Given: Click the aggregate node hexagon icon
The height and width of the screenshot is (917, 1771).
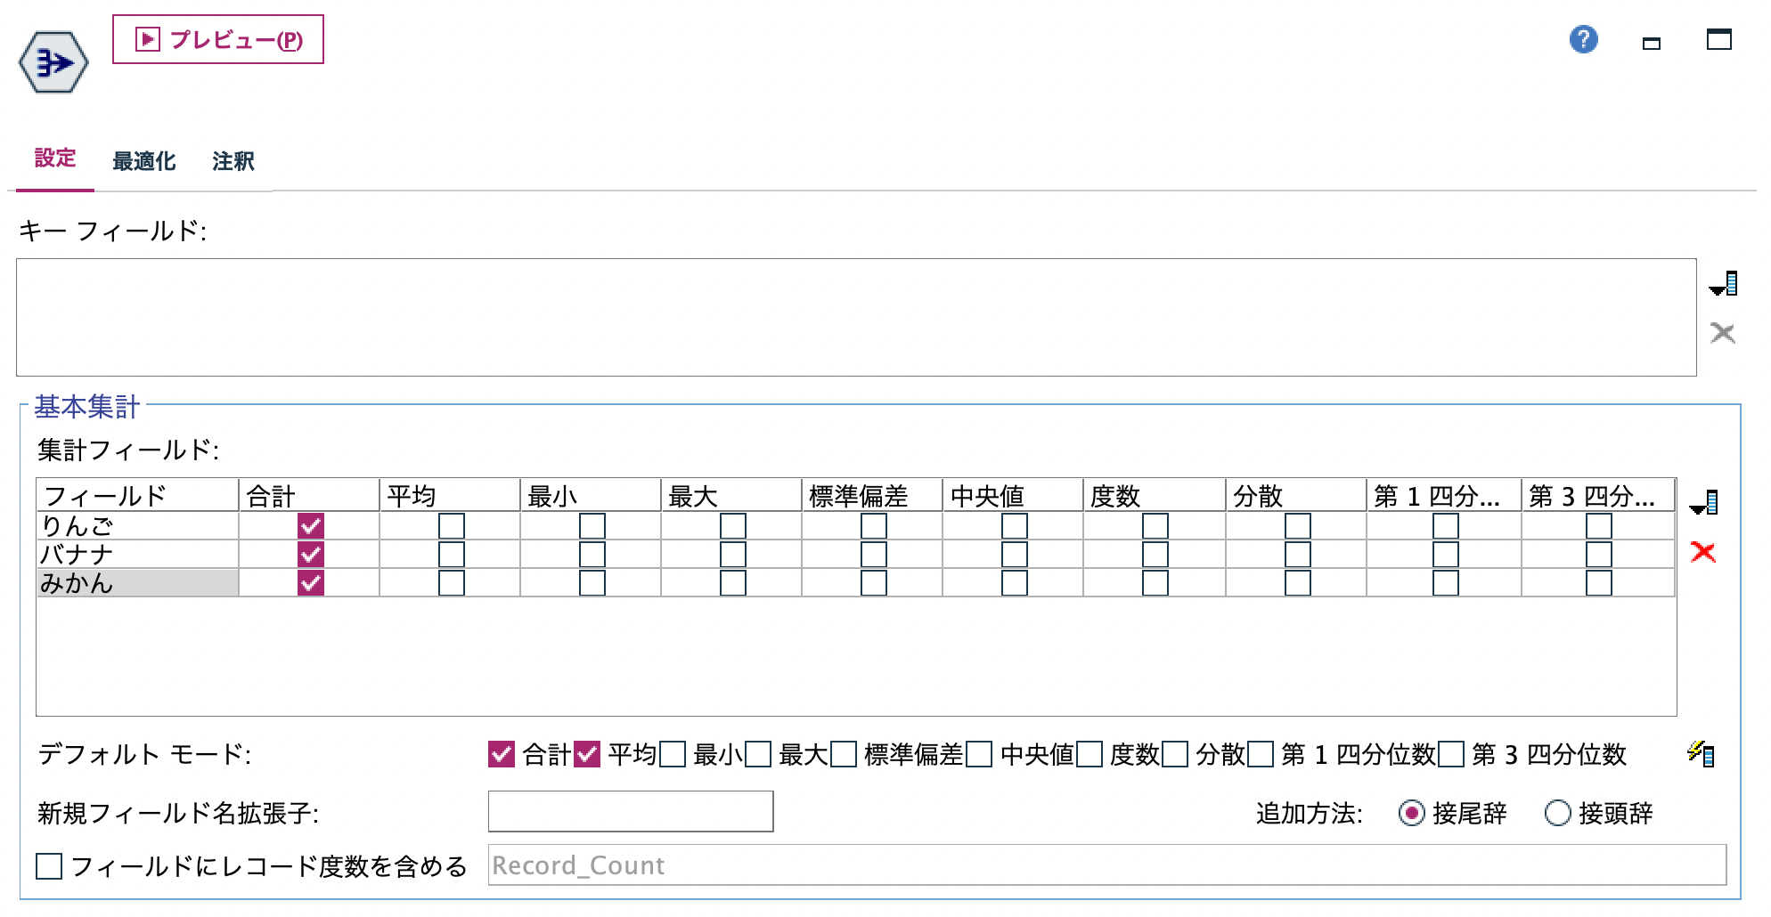Looking at the screenshot, I should point(52,62).
